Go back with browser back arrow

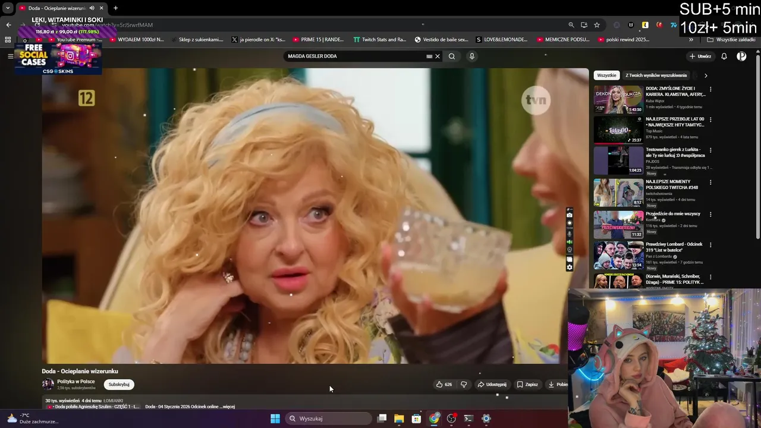[x=8, y=25]
